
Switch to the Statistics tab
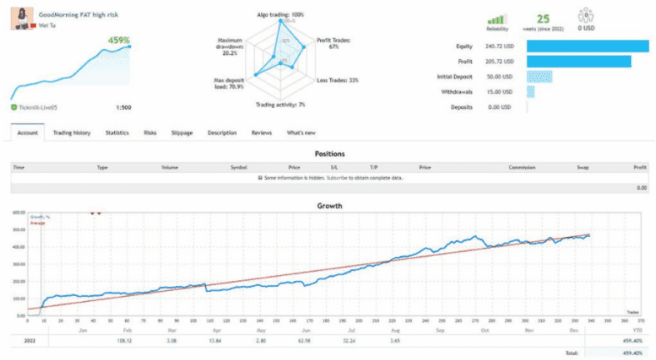[117, 133]
